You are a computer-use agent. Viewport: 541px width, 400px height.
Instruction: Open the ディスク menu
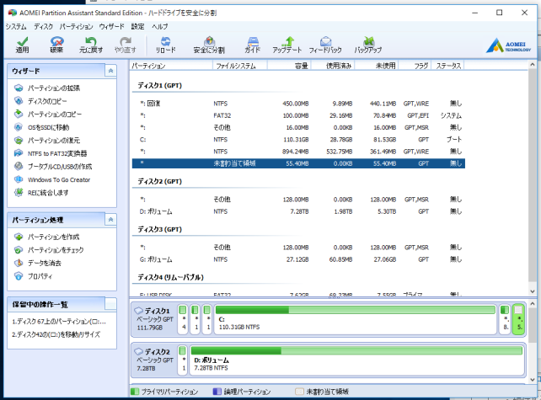tap(43, 27)
